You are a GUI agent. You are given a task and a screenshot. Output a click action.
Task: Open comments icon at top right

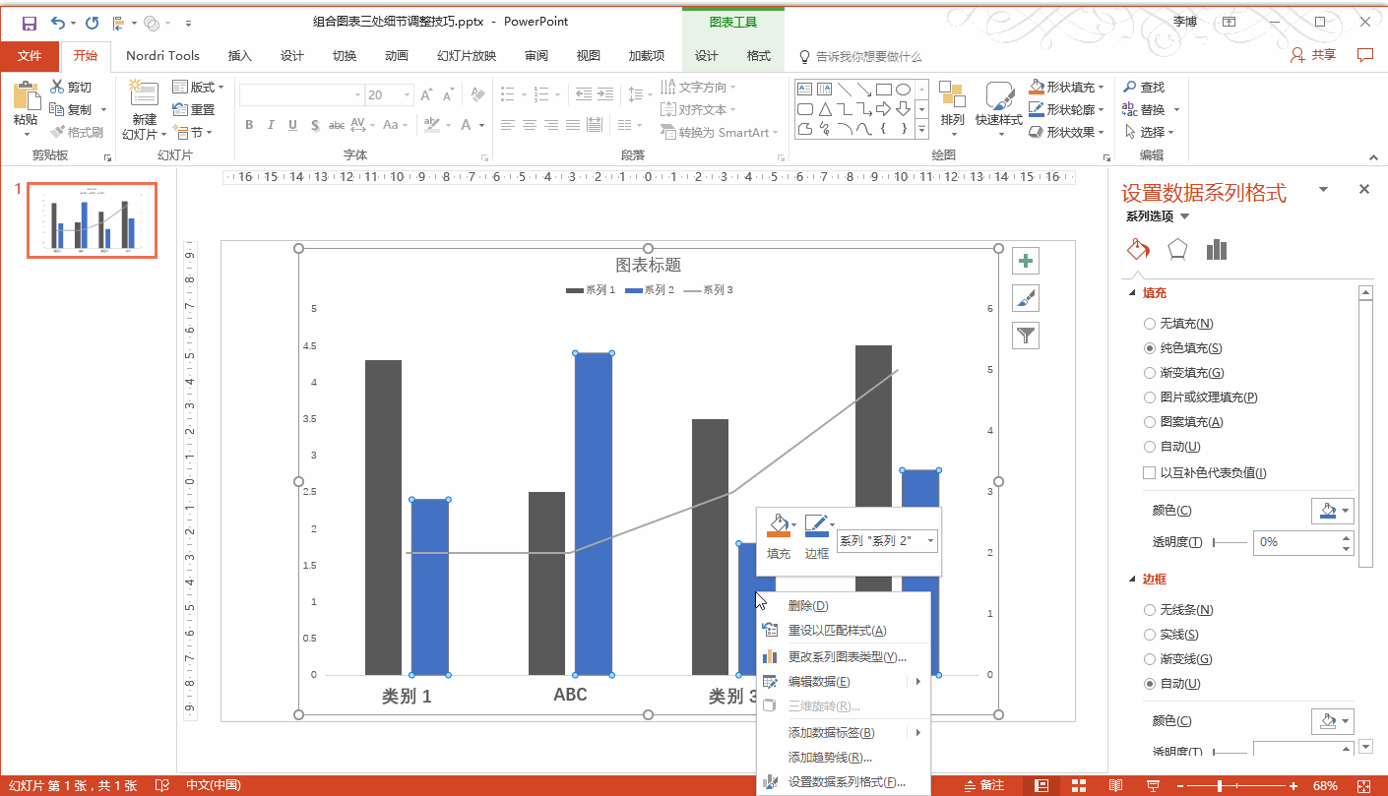click(1364, 55)
